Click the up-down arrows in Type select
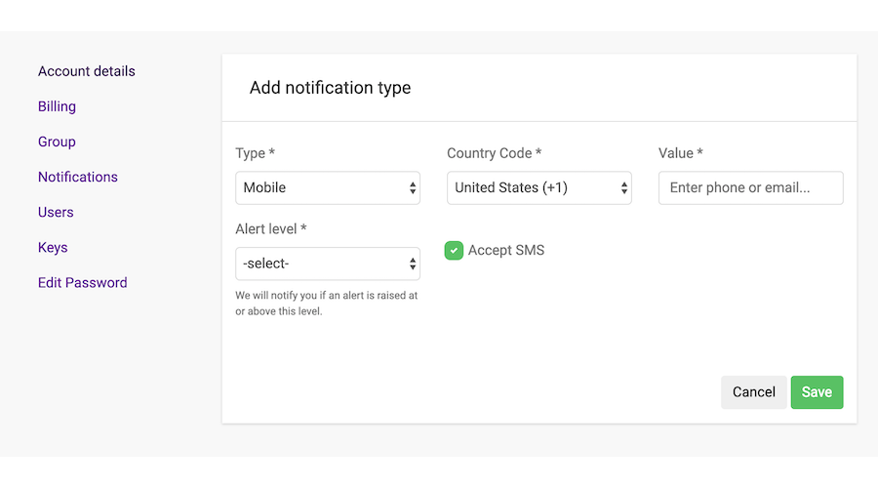This screenshot has height=488, width=878. coord(413,187)
